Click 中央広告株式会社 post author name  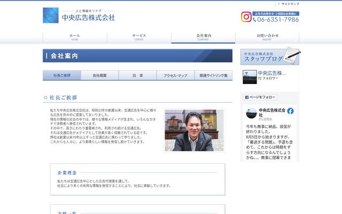[272, 112]
